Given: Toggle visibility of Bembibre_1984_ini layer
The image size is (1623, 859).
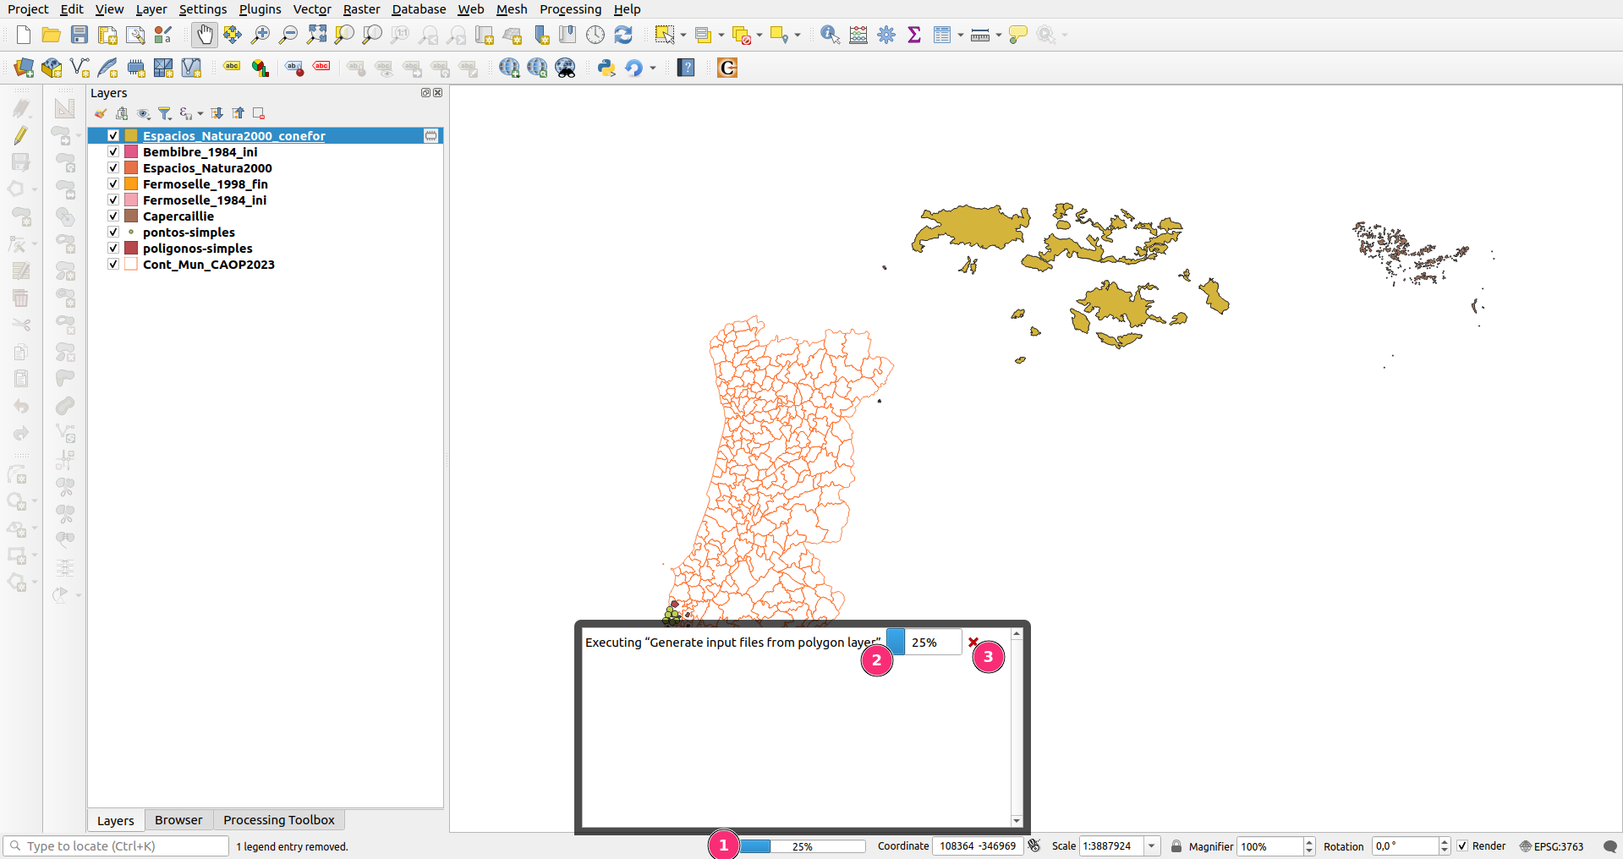Looking at the screenshot, I should (112, 151).
